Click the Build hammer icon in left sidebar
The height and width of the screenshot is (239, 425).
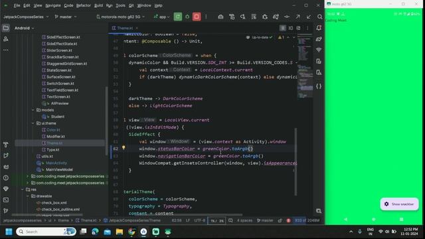pos(6,145)
